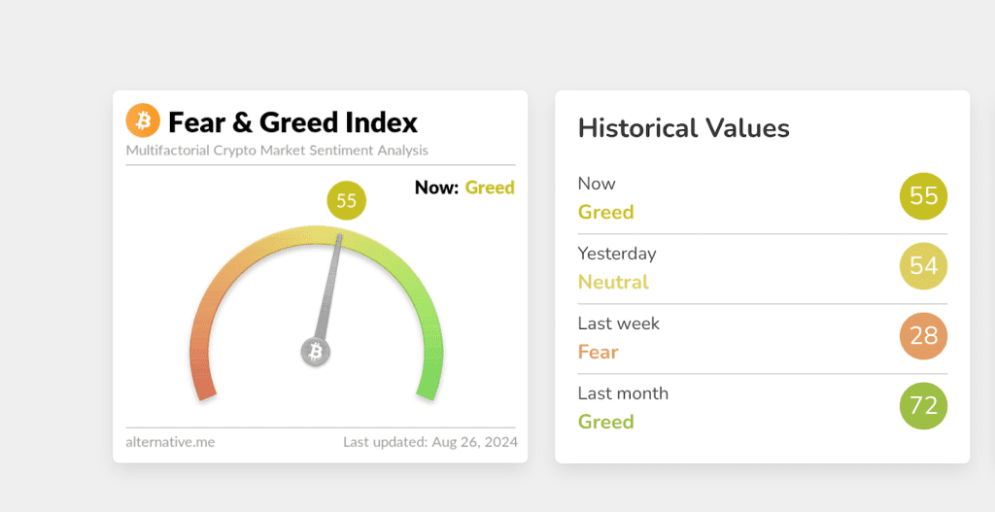Click the gray Bitcoin needle pivot icon
This screenshot has height=512, width=995.
(315, 352)
